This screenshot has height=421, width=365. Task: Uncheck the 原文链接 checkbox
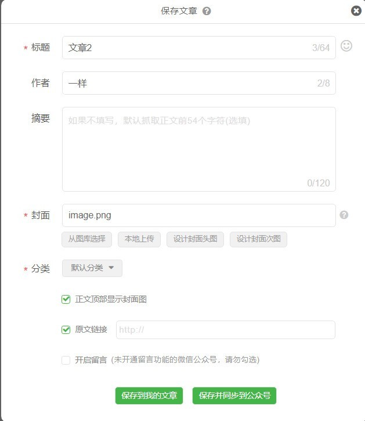pos(66,330)
